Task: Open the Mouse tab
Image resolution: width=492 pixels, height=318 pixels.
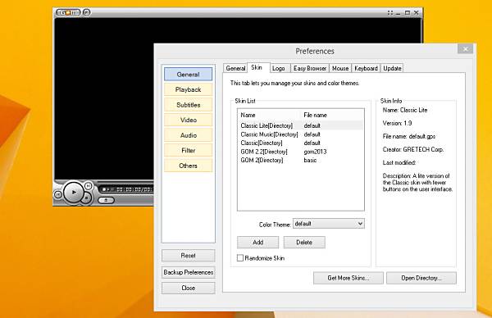Action: (x=340, y=68)
